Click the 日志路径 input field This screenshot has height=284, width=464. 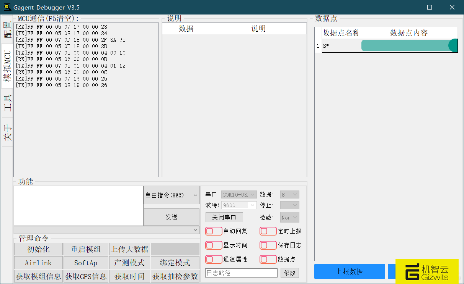tap(241, 273)
